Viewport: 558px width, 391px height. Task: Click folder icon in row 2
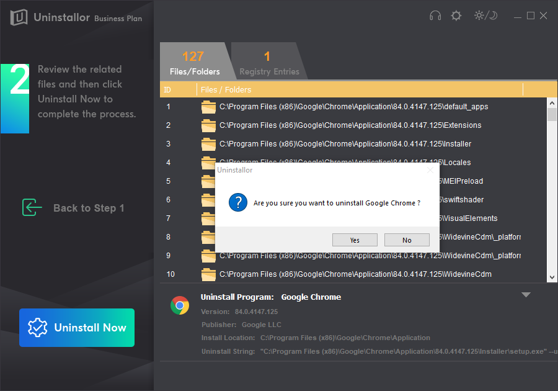[208, 125]
